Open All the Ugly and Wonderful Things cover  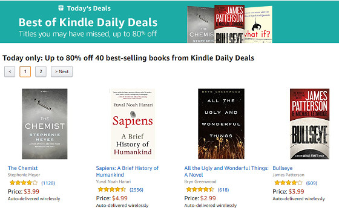click(221, 124)
